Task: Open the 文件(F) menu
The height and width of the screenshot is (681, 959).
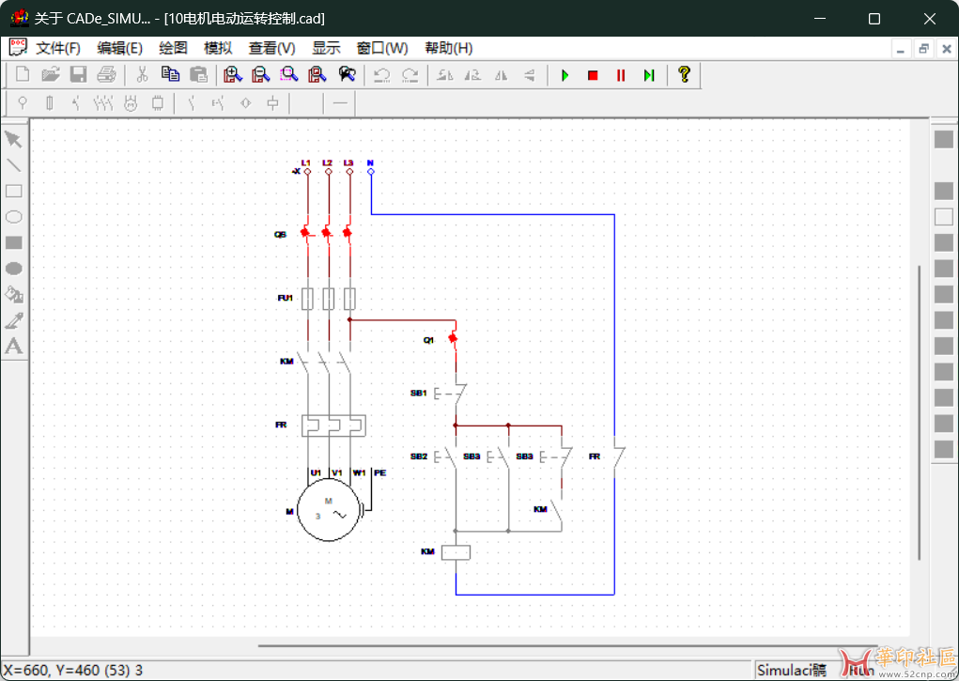Action: click(x=58, y=48)
